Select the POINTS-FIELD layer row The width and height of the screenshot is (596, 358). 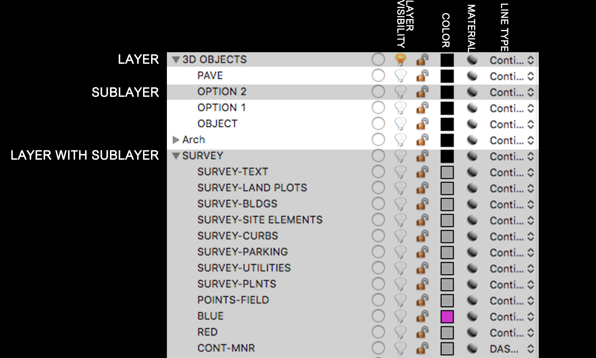tap(353, 300)
